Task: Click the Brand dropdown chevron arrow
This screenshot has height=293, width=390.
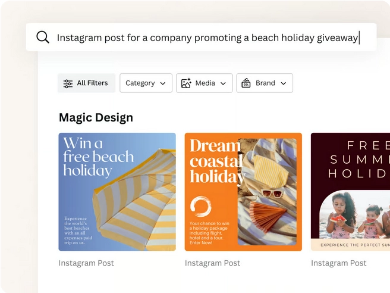Action: point(283,83)
